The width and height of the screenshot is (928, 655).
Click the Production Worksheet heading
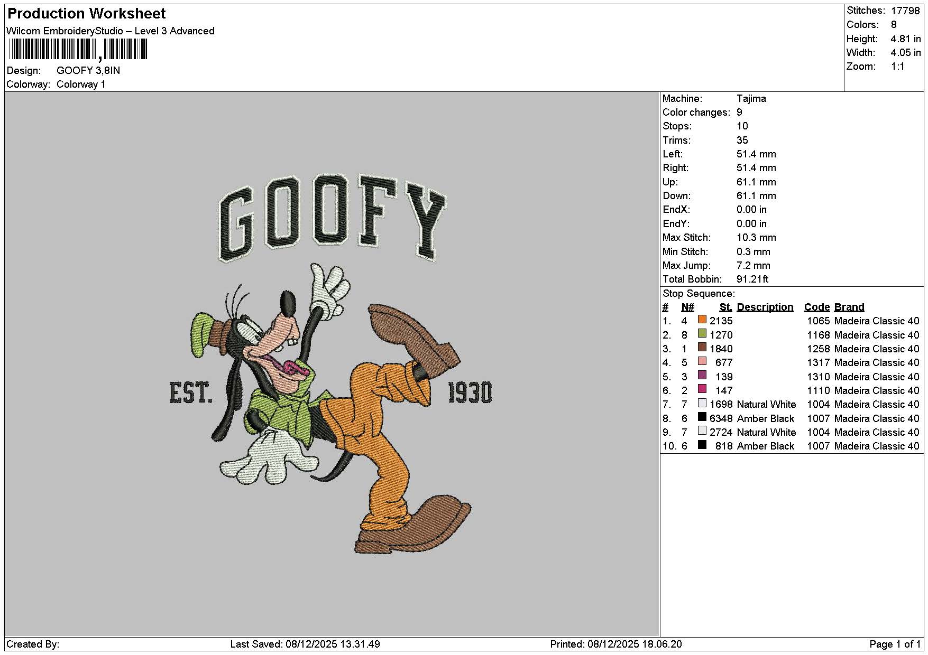click(x=87, y=14)
